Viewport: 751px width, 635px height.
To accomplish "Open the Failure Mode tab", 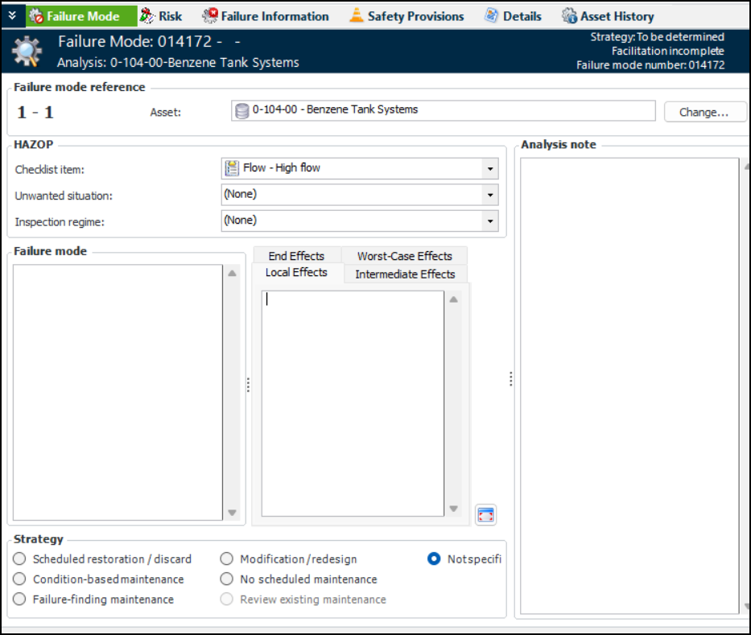I will pyautogui.click(x=81, y=16).
